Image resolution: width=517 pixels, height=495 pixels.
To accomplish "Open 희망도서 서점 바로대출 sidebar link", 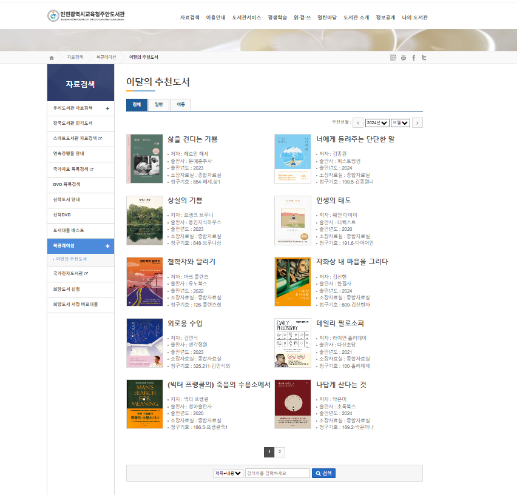I will [81, 305].
